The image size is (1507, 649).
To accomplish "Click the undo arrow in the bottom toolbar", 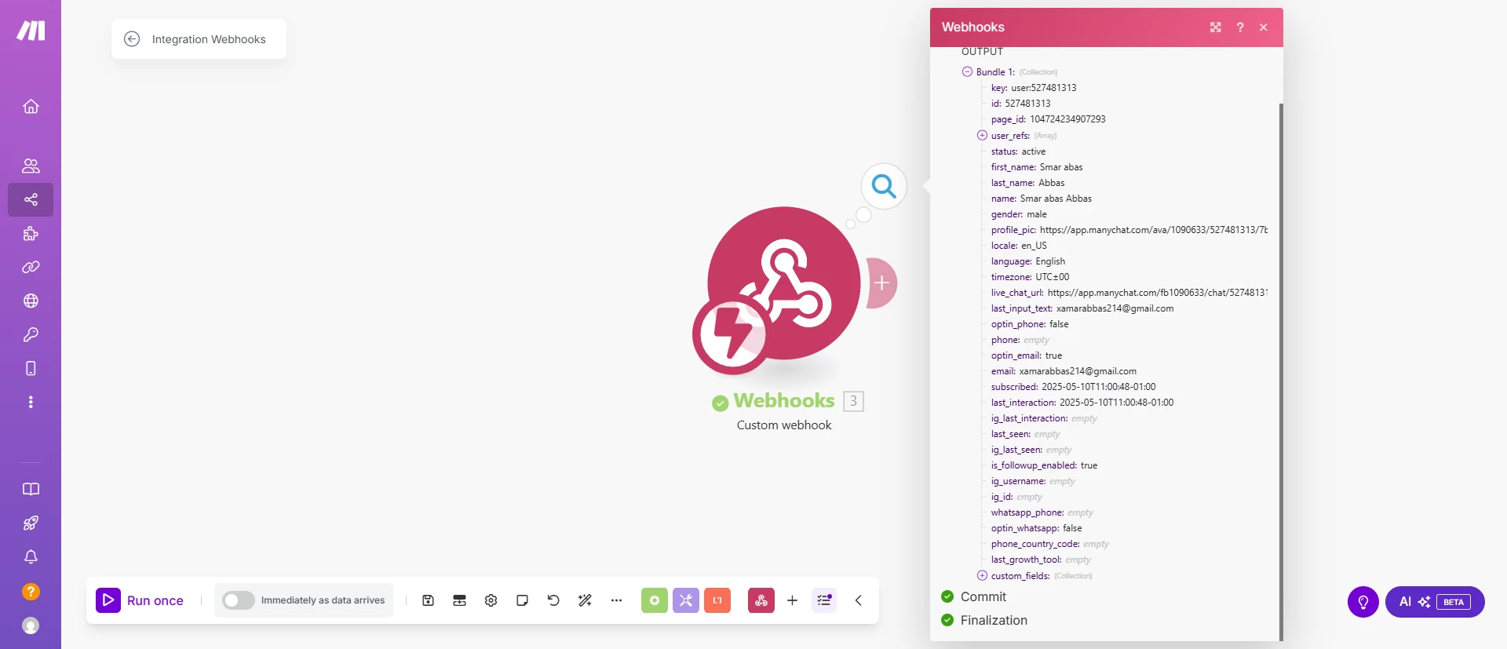I will point(553,600).
